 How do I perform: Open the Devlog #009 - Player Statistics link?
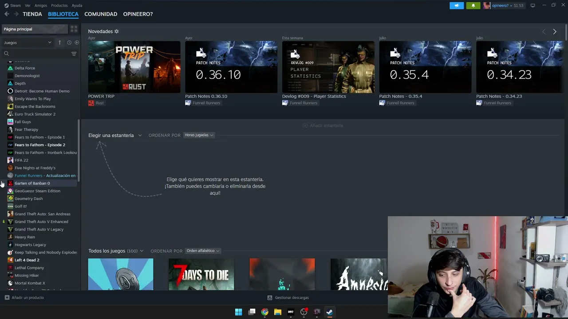click(x=314, y=96)
